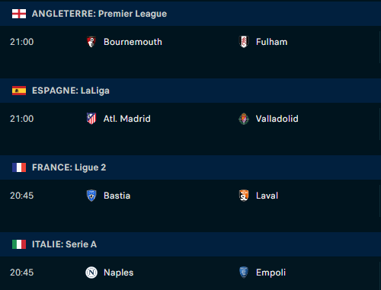Click the Naples club crest

pyautogui.click(x=91, y=272)
